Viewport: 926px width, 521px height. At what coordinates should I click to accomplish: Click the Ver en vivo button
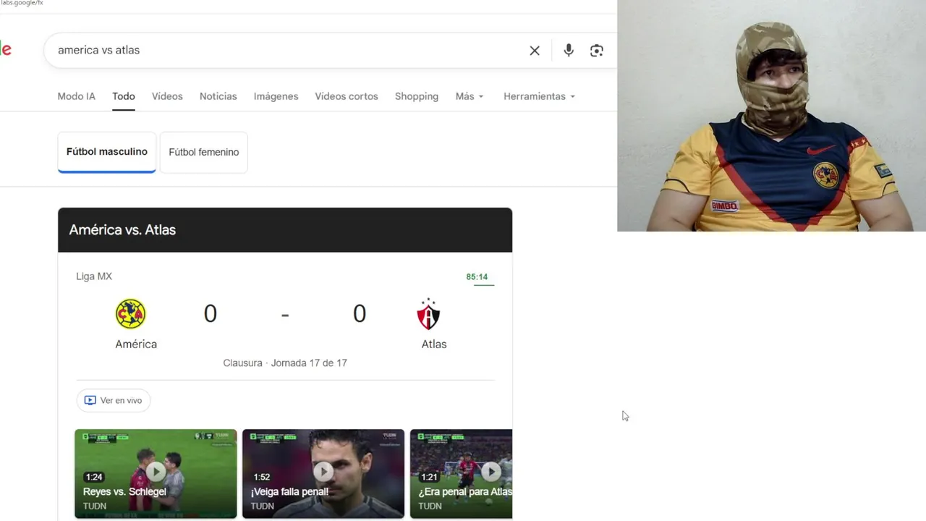point(114,400)
